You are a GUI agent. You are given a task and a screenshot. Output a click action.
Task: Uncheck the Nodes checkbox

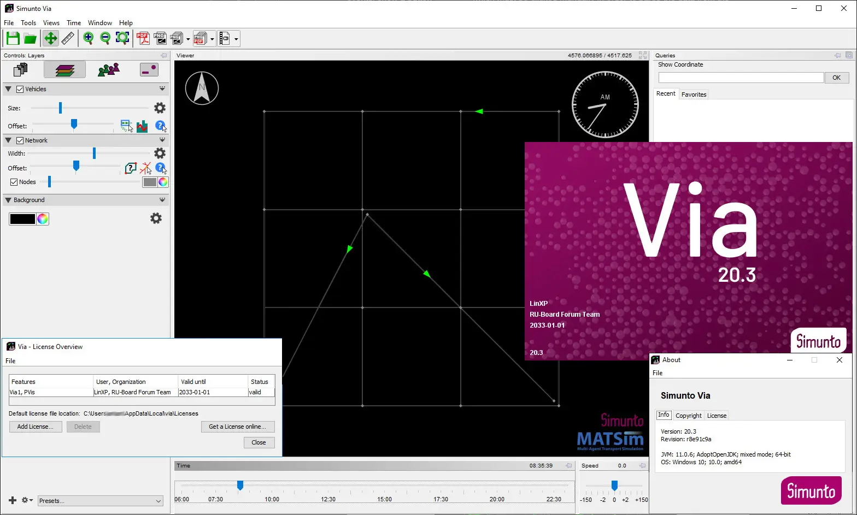click(14, 182)
